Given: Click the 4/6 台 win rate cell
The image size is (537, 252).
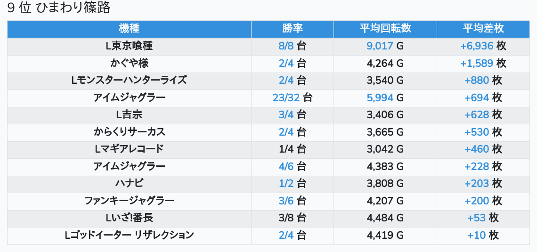Looking at the screenshot, I should coord(292,166).
